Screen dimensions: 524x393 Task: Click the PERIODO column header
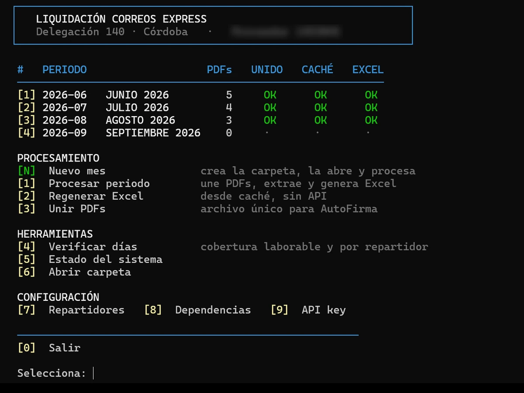click(65, 69)
